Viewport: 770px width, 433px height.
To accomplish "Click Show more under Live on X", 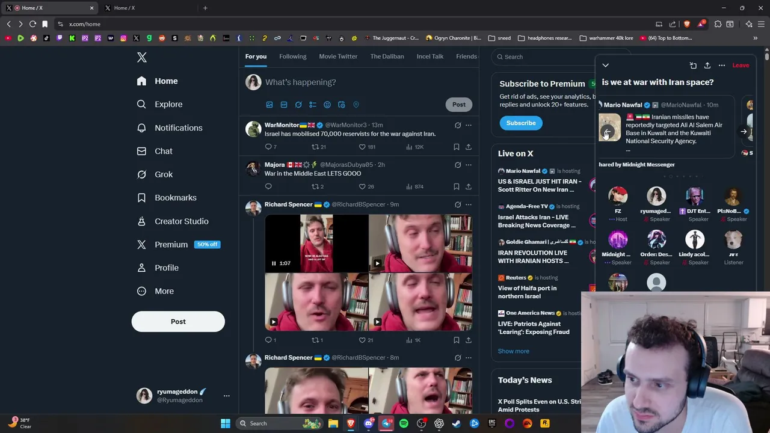I will coord(514,351).
